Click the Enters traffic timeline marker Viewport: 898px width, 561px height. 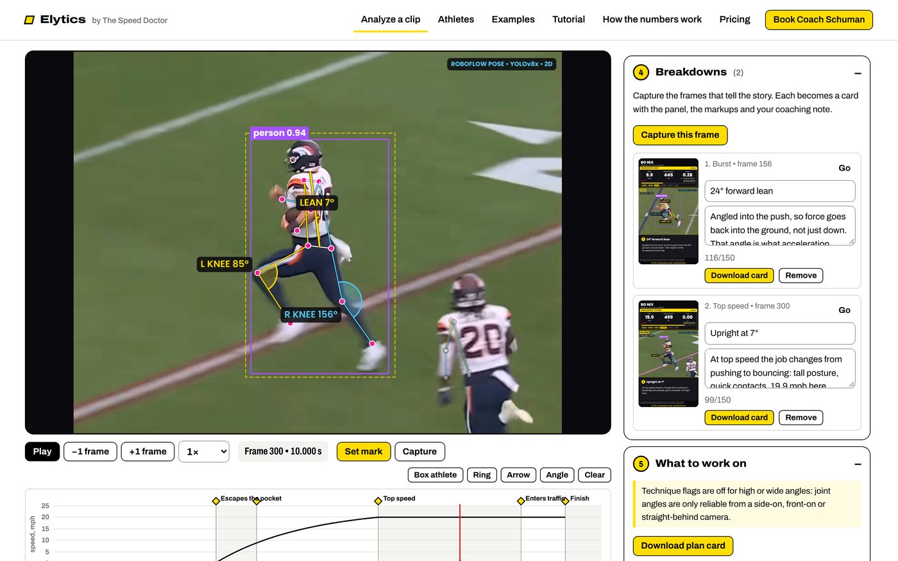click(521, 501)
